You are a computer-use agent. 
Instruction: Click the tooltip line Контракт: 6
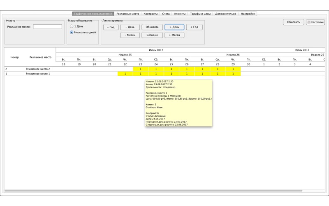[152, 113]
